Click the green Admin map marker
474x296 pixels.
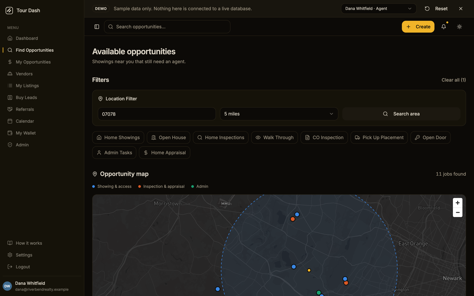click(x=318, y=292)
